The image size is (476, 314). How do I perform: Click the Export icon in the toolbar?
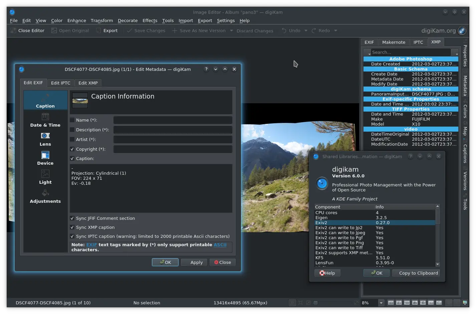coord(99,30)
